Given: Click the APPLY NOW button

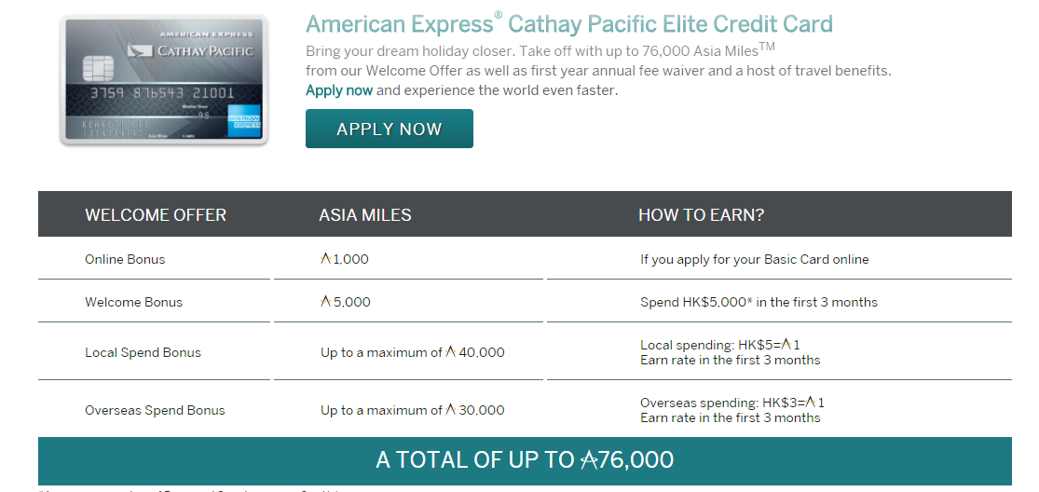Looking at the screenshot, I should [x=389, y=129].
